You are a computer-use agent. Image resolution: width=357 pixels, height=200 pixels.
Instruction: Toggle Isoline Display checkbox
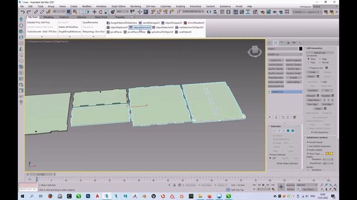[308, 150]
